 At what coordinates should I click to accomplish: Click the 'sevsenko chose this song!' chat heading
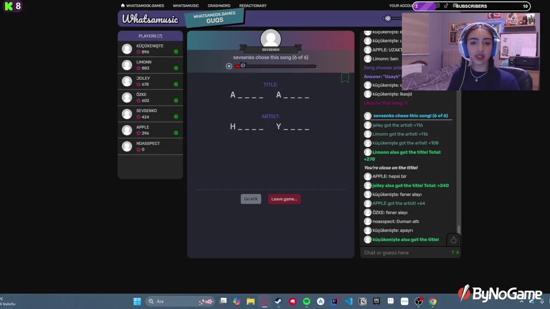[410, 116]
